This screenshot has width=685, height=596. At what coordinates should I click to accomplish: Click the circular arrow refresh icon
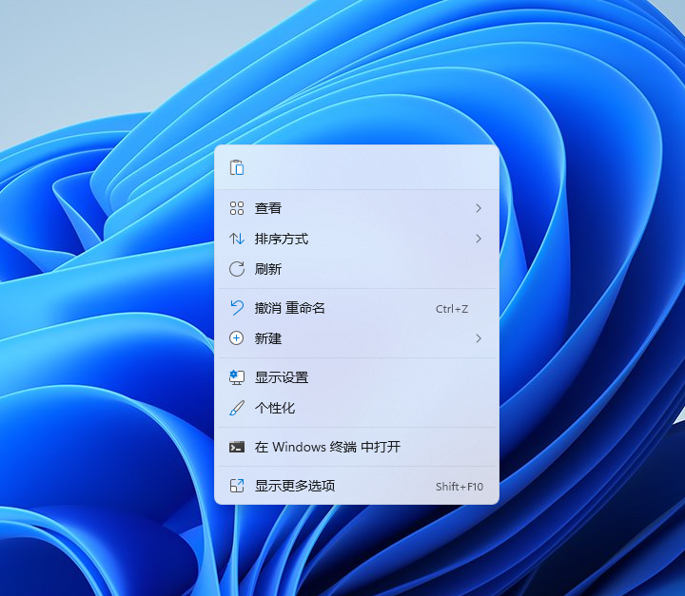click(x=237, y=269)
